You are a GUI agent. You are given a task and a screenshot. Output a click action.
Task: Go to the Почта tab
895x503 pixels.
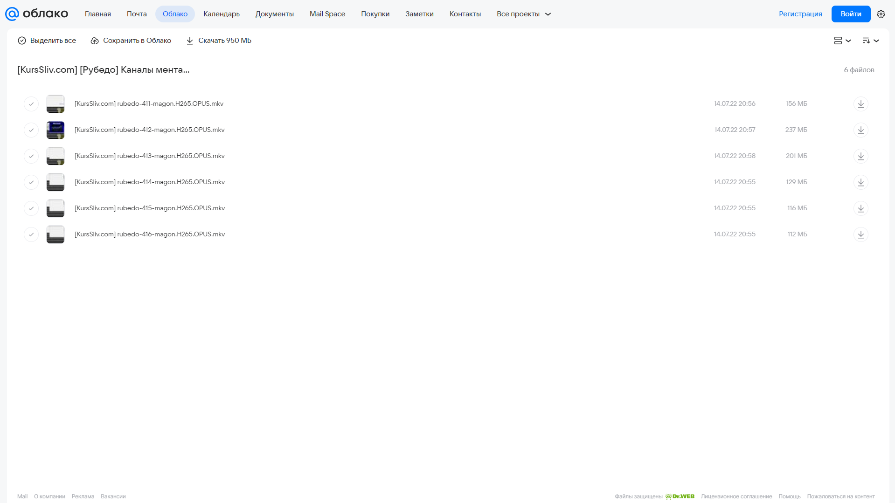[137, 14]
